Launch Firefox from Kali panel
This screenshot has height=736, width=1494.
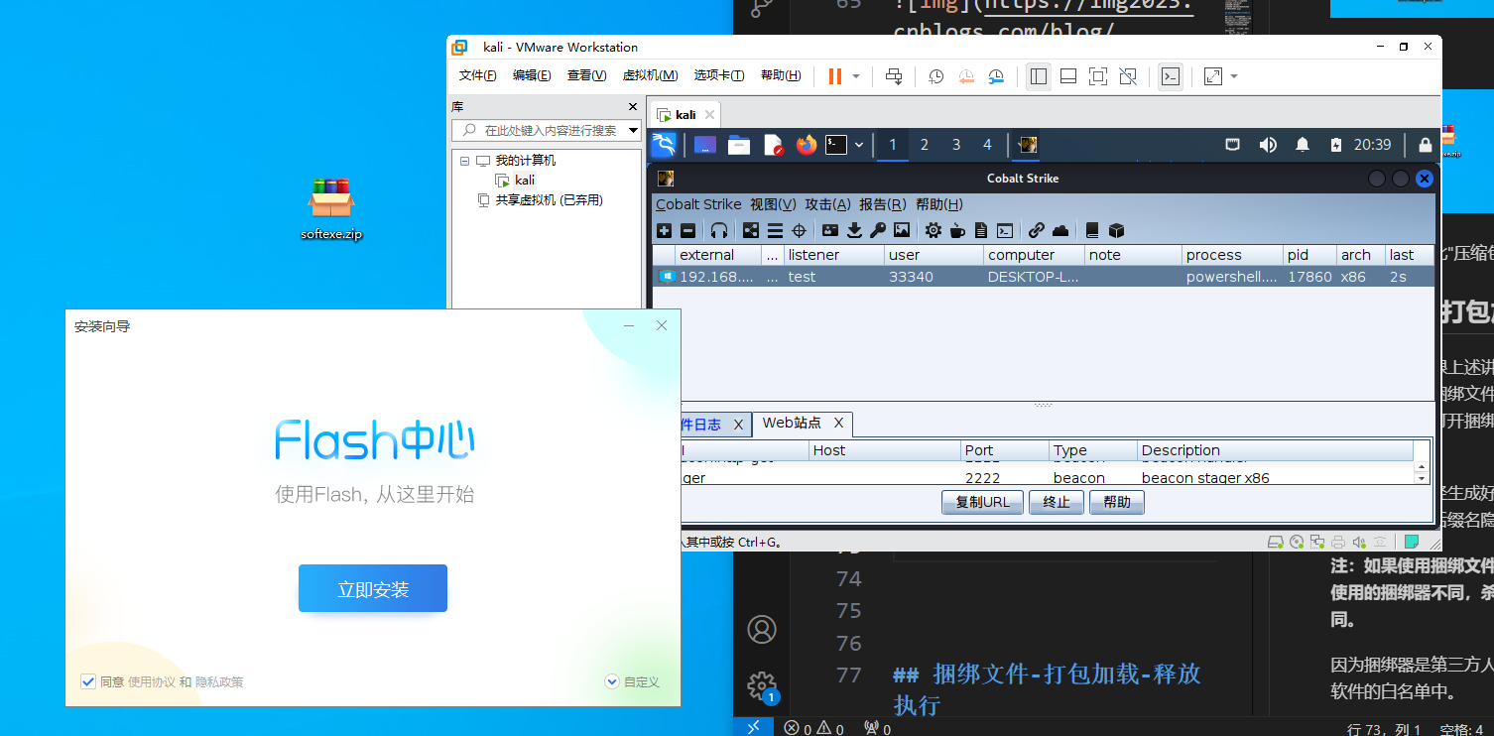tap(806, 145)
